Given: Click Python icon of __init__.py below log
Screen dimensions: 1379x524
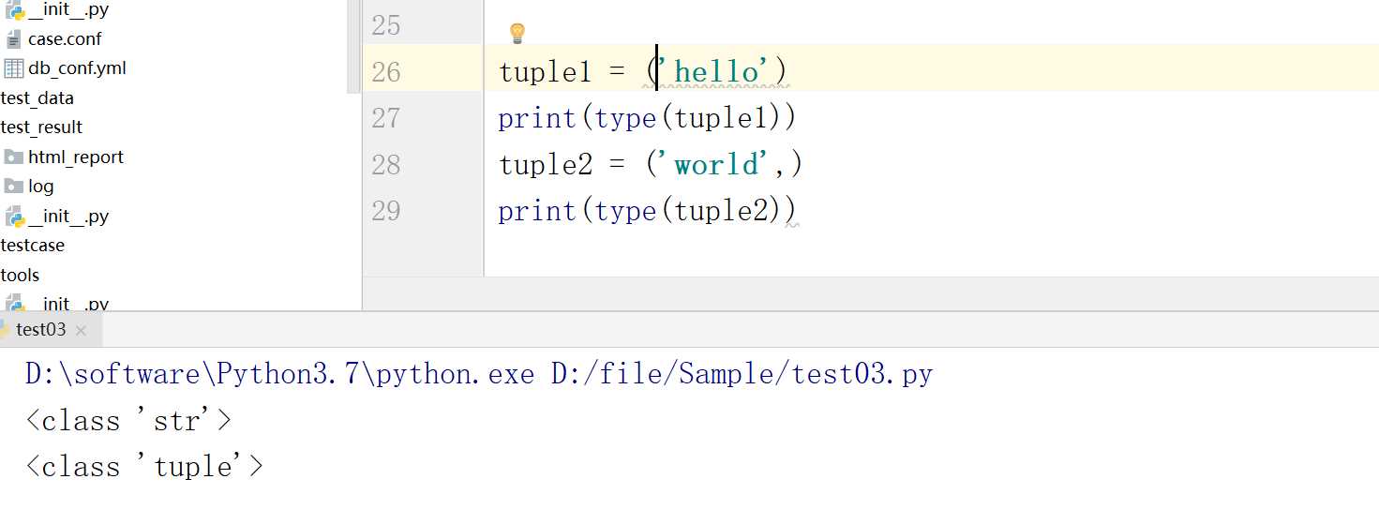Looking at the screenshot, I should pyautogui.click(x=13, y=217).
